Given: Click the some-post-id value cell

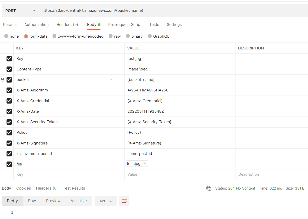Looking at the screenshot, I should (x=180, y=154).
